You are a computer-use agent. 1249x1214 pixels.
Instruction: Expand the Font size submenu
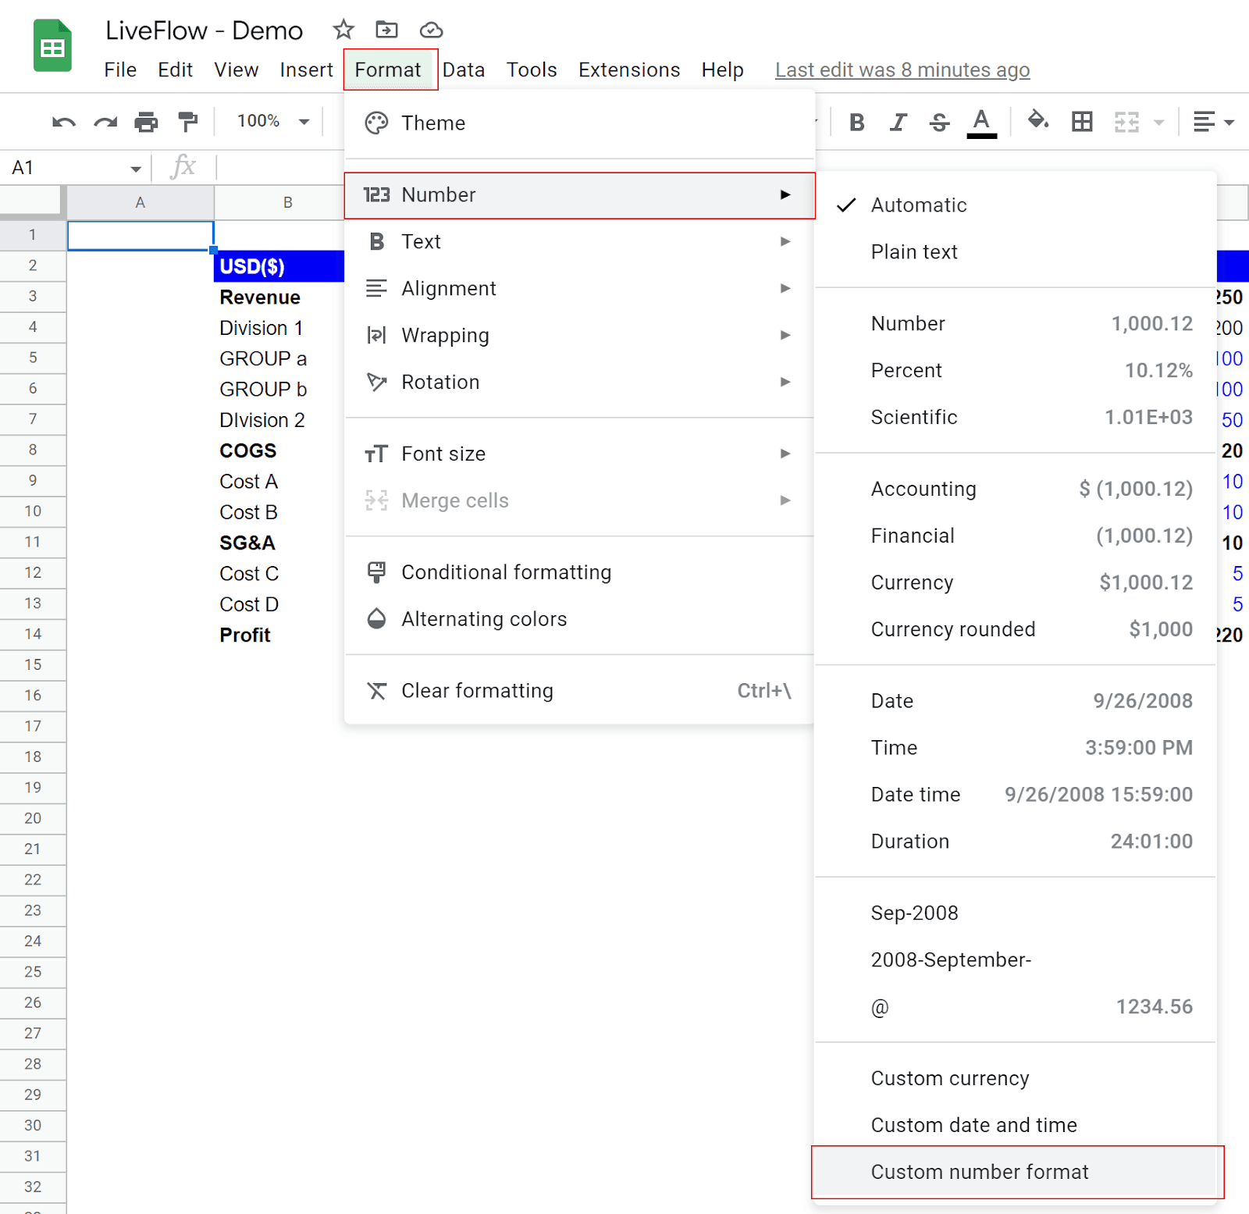point(579,454)
